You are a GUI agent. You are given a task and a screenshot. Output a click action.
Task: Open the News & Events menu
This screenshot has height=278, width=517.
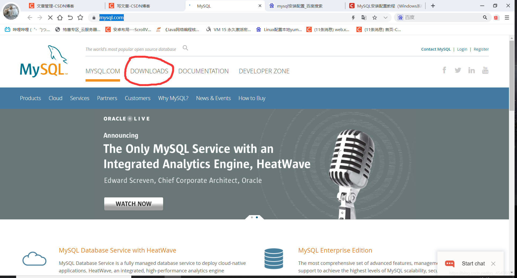click(213, 98)
